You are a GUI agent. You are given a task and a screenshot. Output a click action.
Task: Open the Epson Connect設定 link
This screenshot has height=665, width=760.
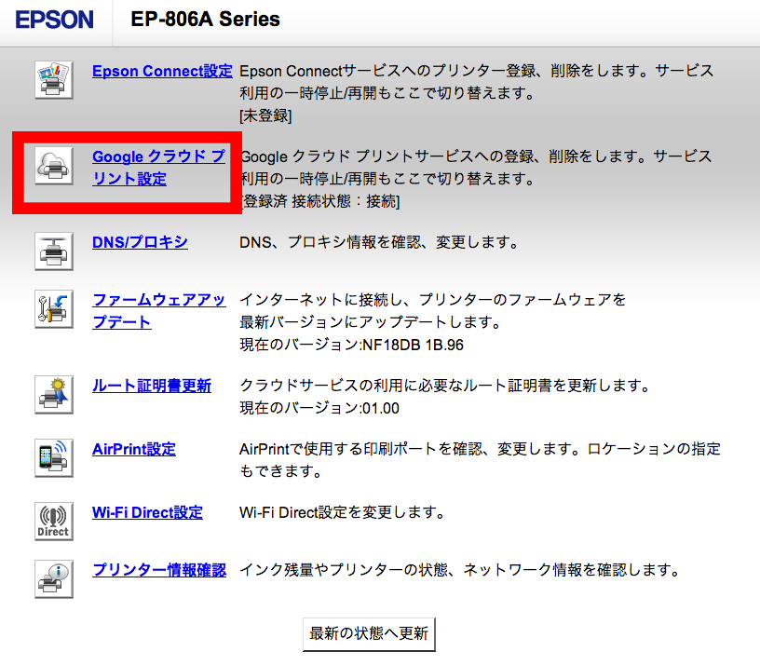(x=162, y=71)
